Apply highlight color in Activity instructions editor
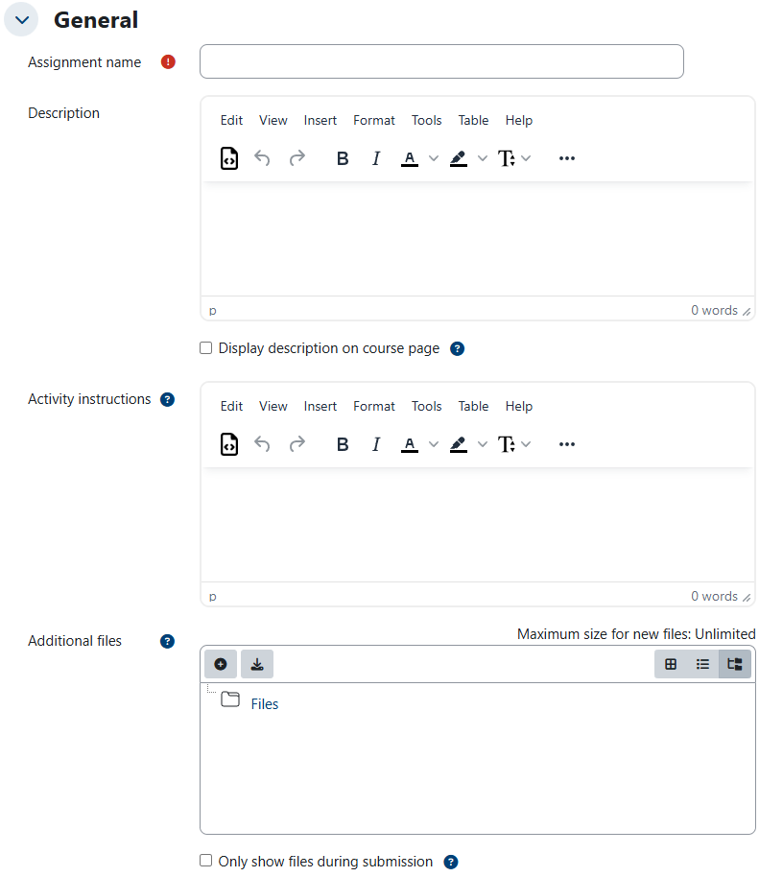The width and height of the screenshot is (759, 877). click(x=459, y=444)
